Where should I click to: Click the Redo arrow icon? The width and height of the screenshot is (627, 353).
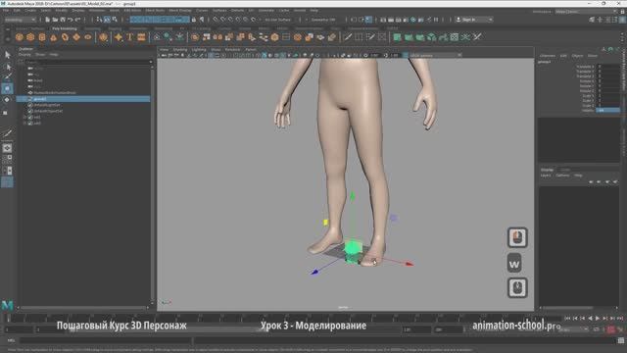[77, 20]
